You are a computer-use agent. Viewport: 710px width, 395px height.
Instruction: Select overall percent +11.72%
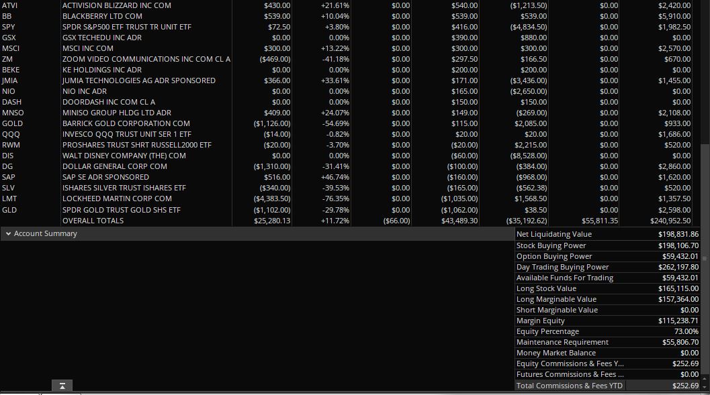(x=335, y=221)
